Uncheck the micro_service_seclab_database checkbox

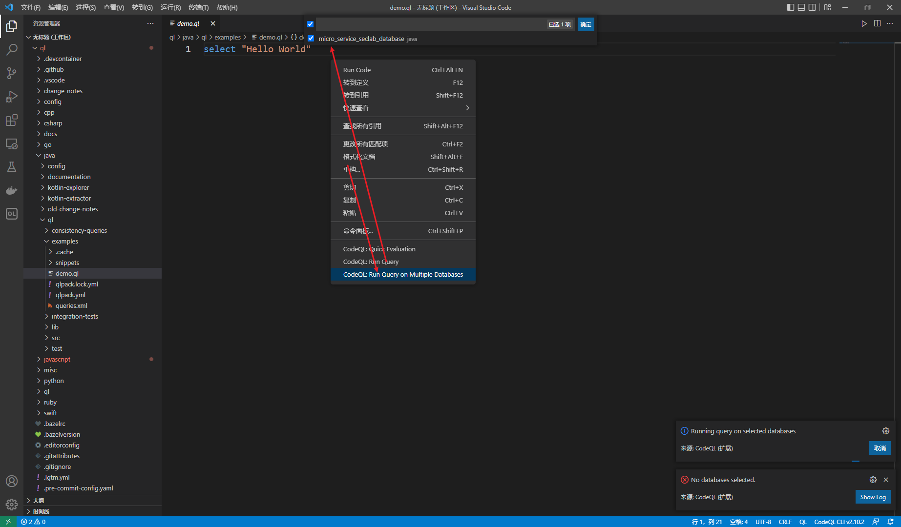click(311, 39)
